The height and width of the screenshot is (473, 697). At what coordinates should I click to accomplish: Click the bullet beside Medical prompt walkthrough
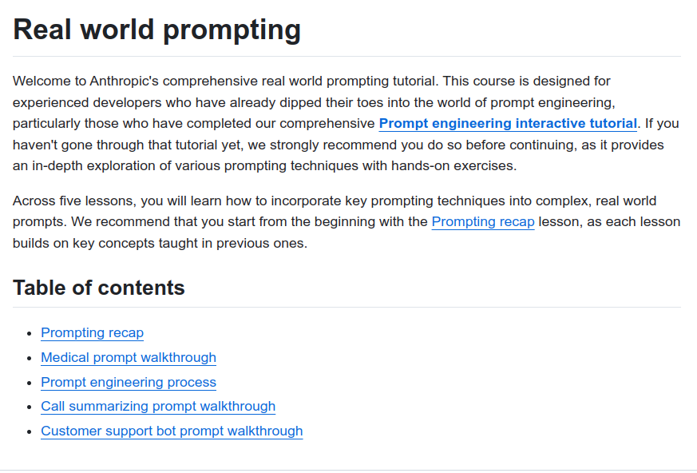[x=30, y=358]
